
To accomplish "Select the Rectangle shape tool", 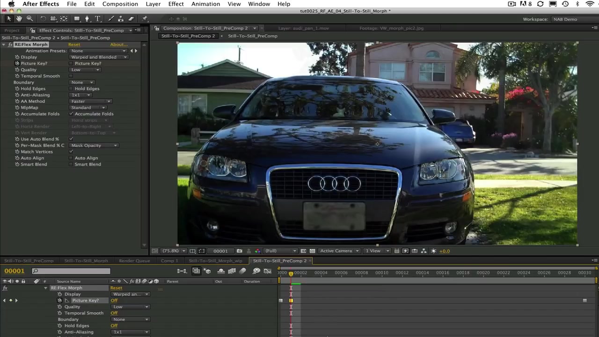I will (x=77, y=19).
